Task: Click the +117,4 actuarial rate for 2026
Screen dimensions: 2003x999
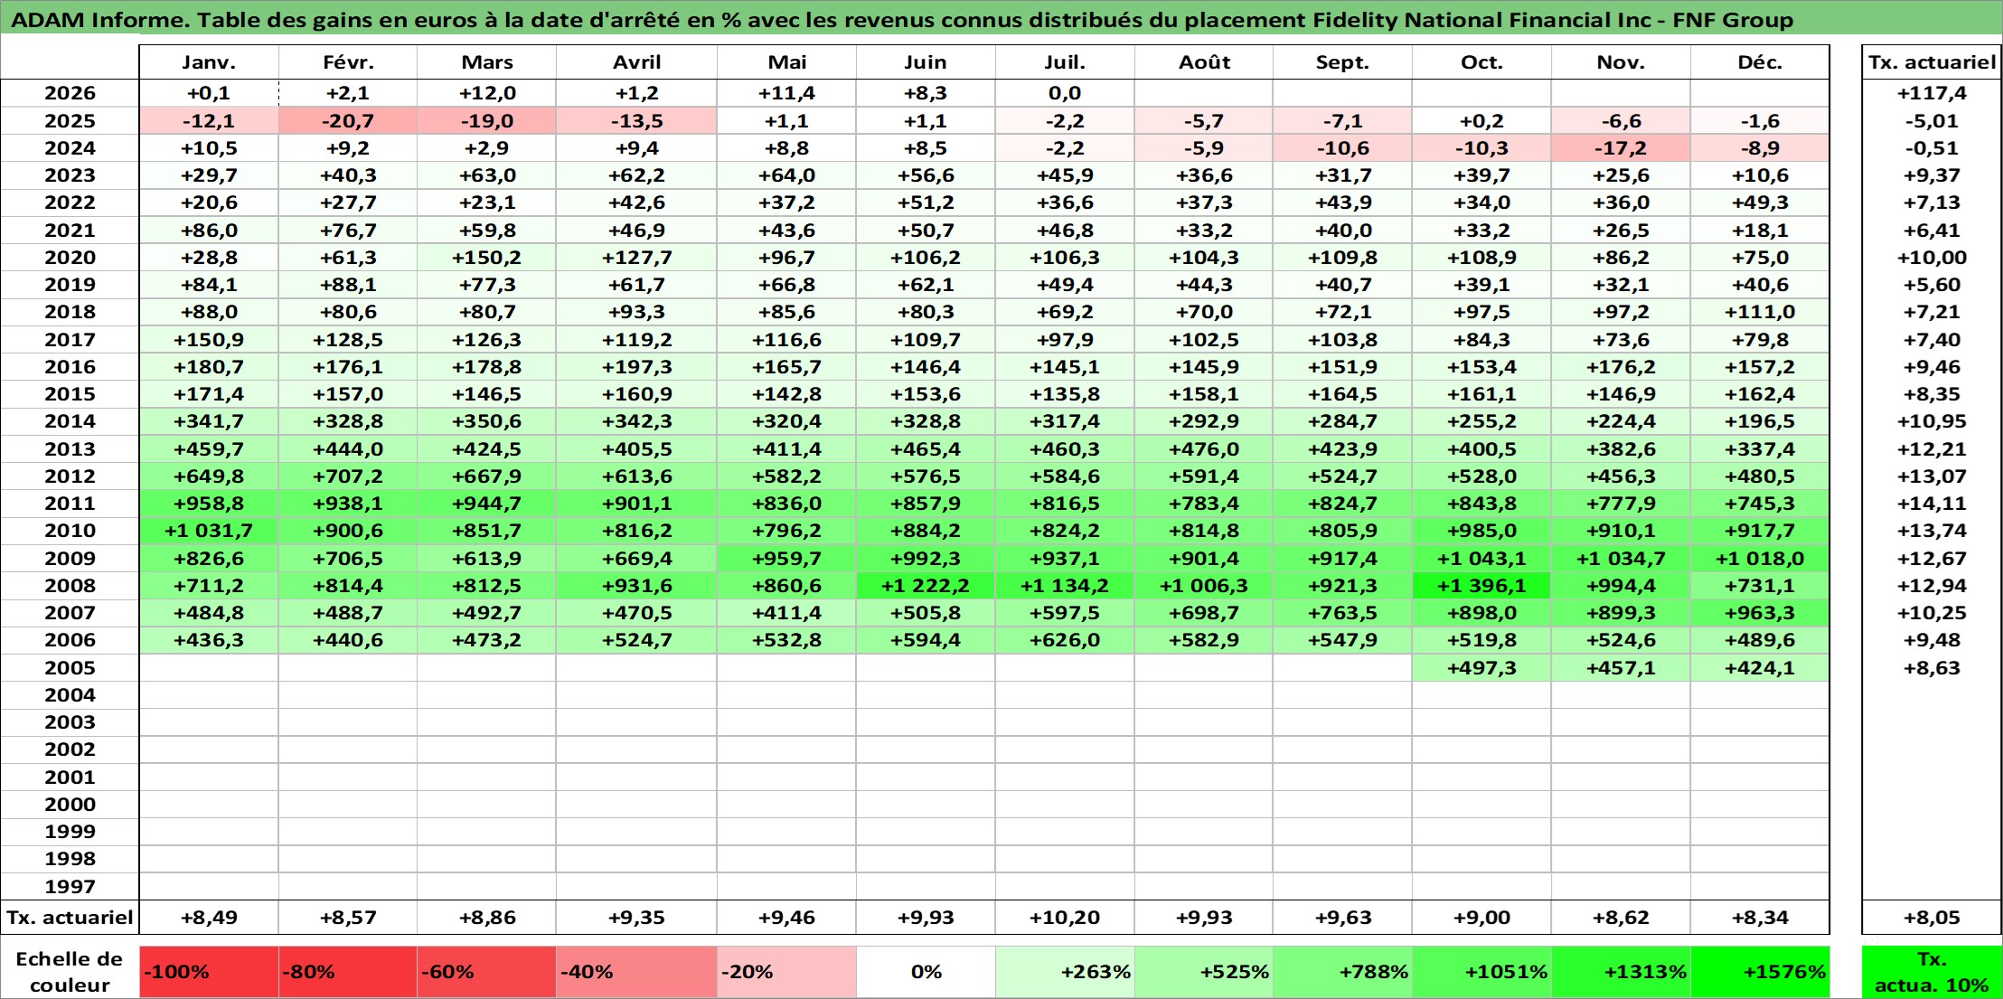Action: (1932, 93)
